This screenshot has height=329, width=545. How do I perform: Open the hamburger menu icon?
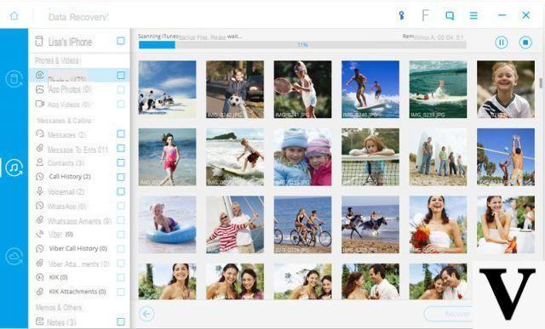473,15
